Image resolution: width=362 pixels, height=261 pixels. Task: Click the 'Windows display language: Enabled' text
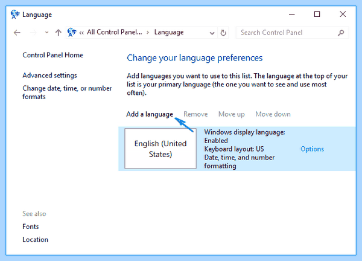click(x=244, y=137)
